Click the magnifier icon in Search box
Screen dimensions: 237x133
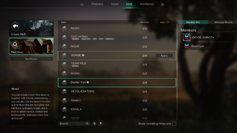(x=87, y=124)
